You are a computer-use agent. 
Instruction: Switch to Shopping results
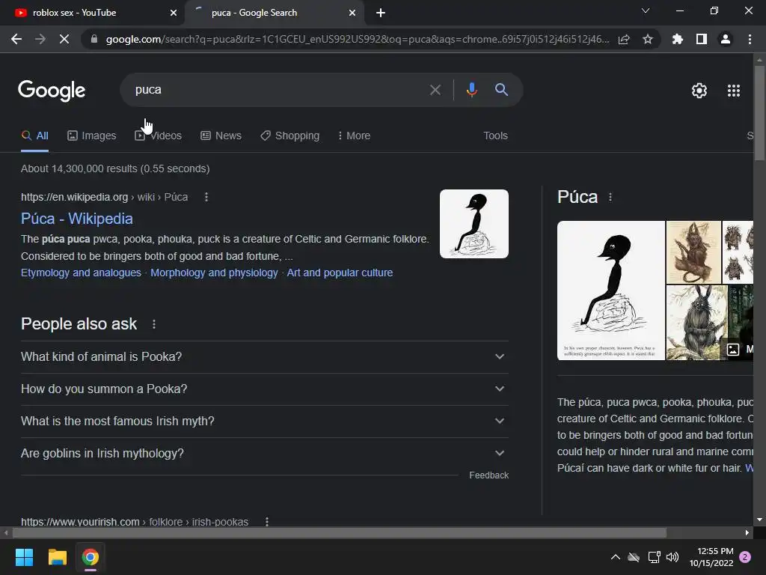click(x=290, y=136)
